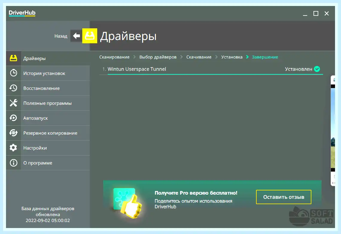Click the Автозапуск icon

coord(13,118)
